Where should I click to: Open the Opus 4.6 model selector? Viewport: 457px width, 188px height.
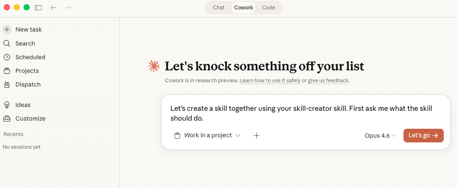(x=380, y=136)
